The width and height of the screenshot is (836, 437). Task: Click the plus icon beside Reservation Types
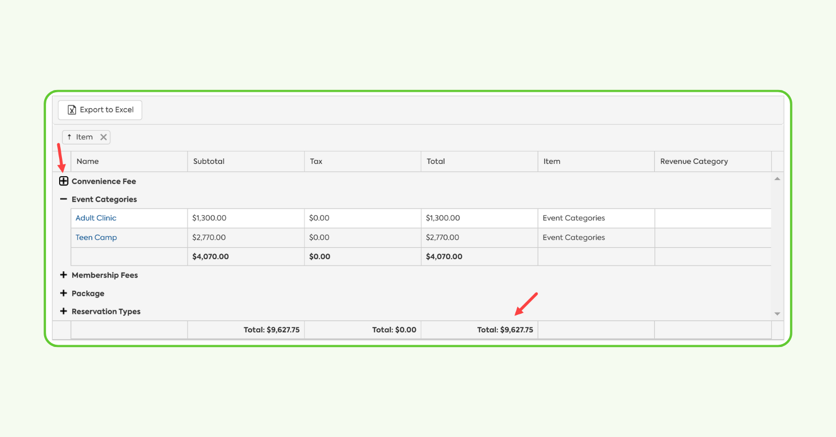[64, 311]
